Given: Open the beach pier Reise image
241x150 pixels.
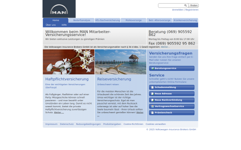Looking at the screenshot, I should (x=120, y=62).
